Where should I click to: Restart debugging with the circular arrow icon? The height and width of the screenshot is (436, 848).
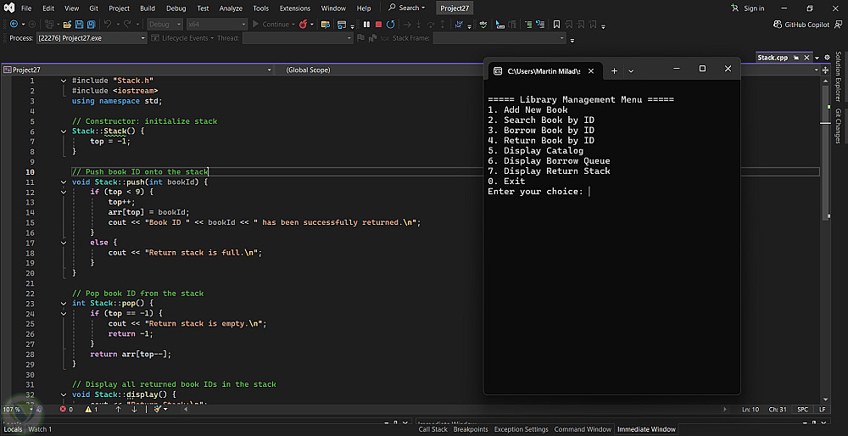coord(390,25)
